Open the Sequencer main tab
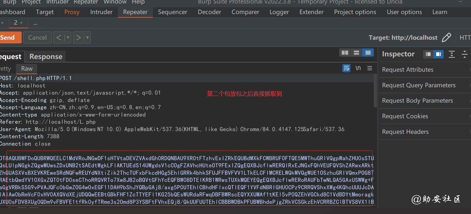The width and height of the screenshot is (471, 214). [173, 12]
